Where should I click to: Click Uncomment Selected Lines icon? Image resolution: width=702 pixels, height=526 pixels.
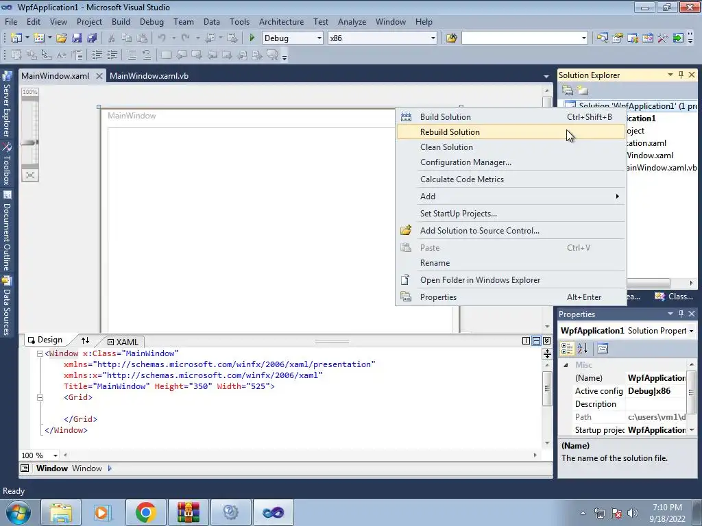pos(147,55)
